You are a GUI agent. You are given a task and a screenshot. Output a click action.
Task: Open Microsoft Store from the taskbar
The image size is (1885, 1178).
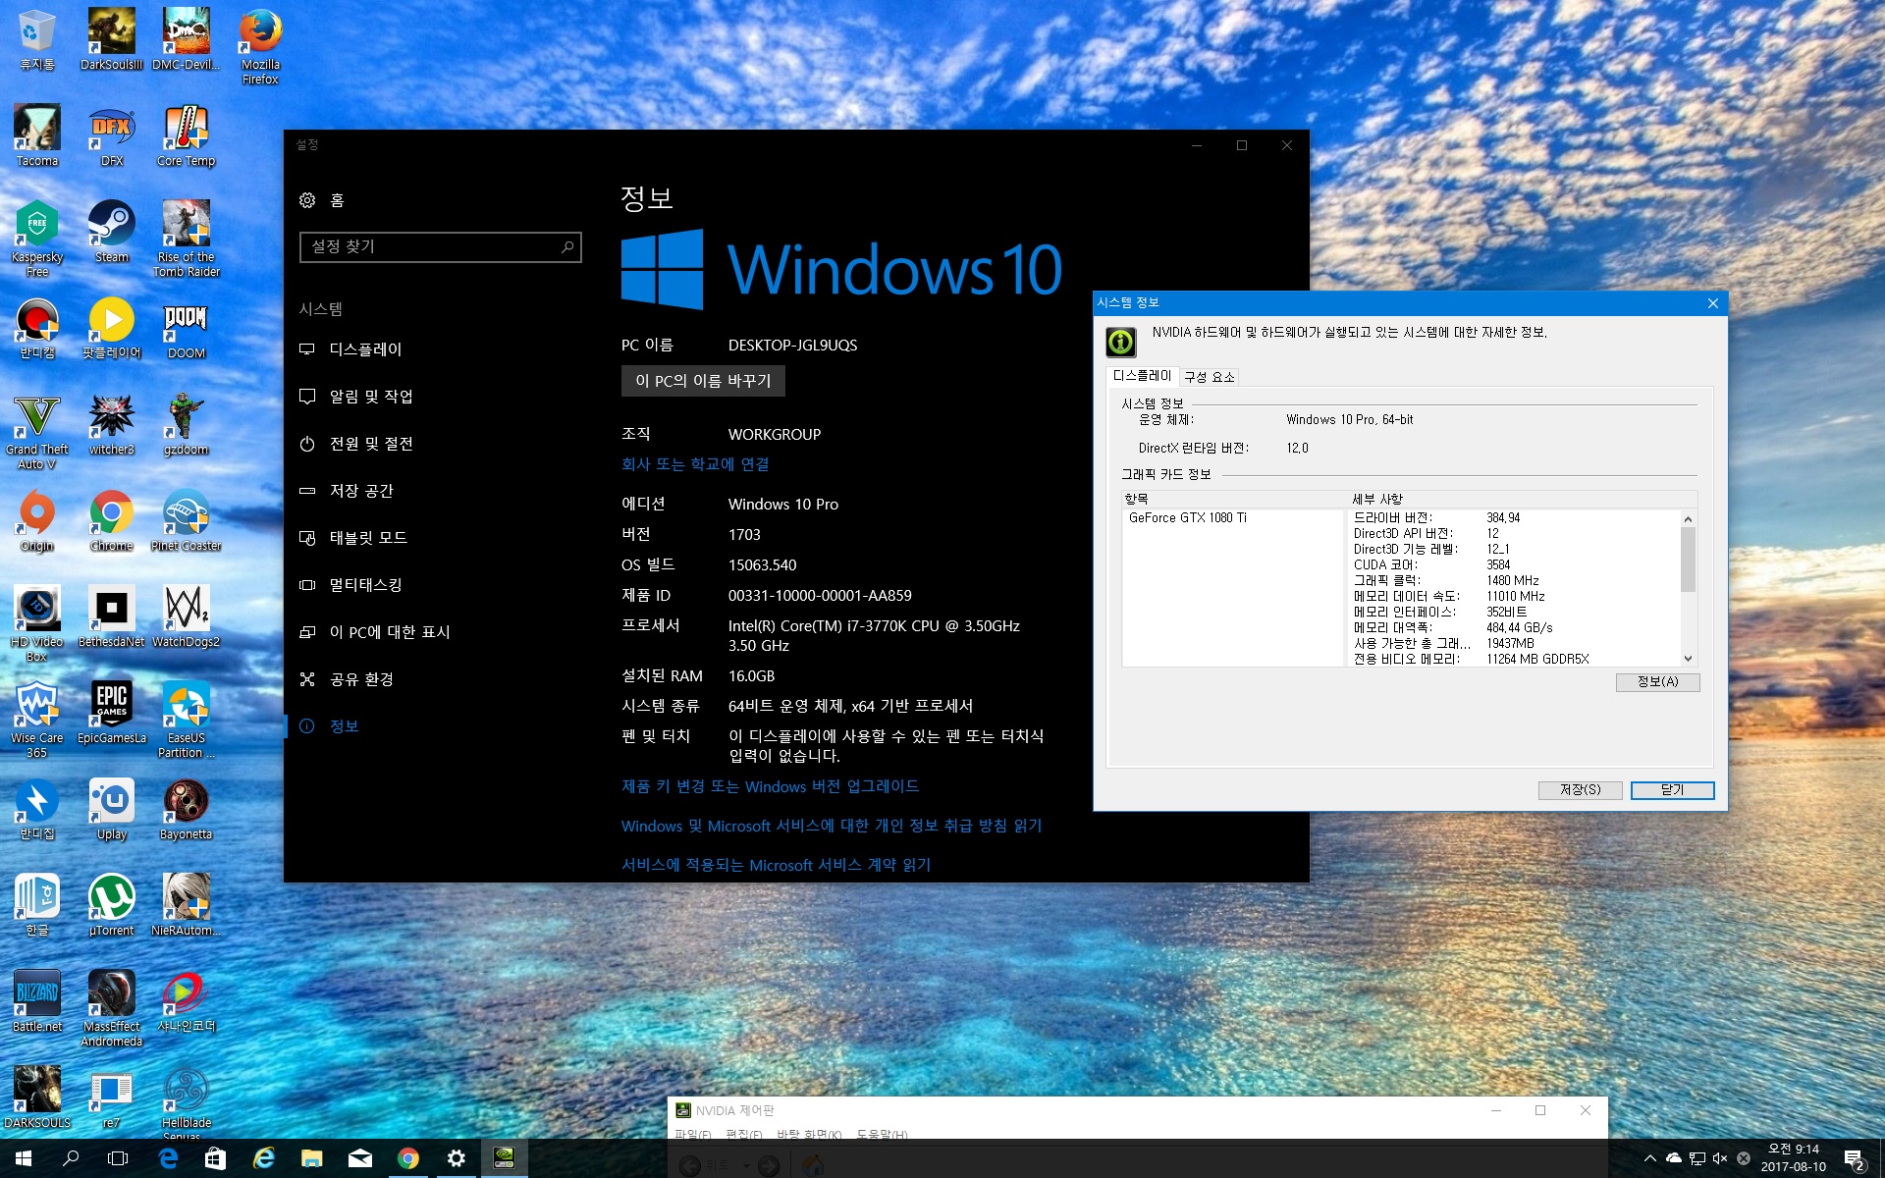pyautogui.click(x=216, y=1158)
